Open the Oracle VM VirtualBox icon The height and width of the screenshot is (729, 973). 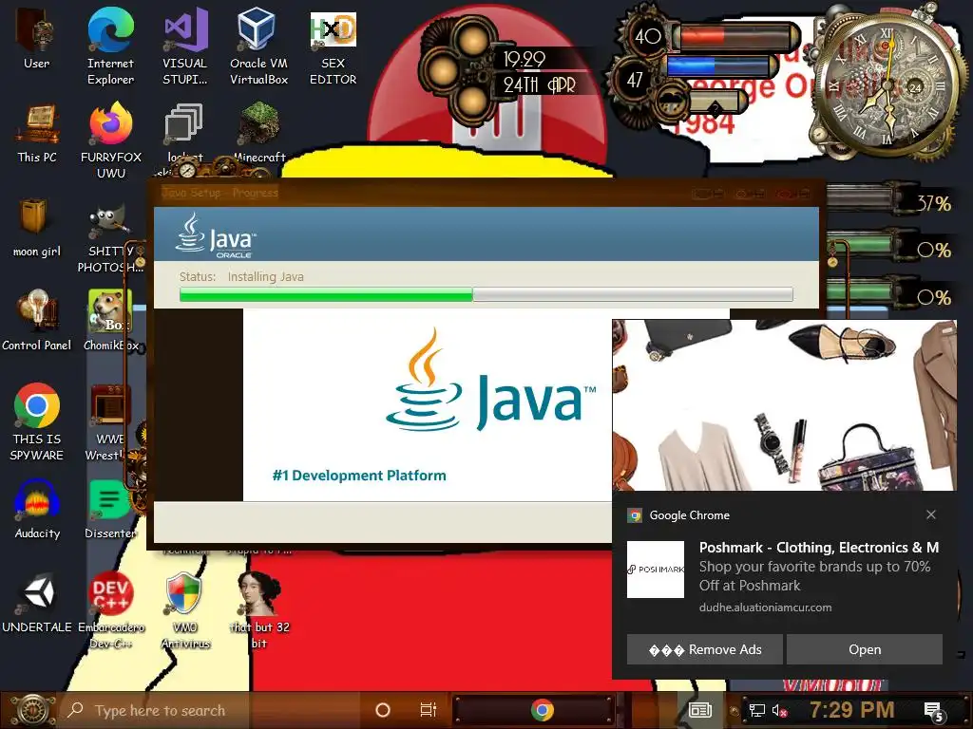tap(258, 47)
